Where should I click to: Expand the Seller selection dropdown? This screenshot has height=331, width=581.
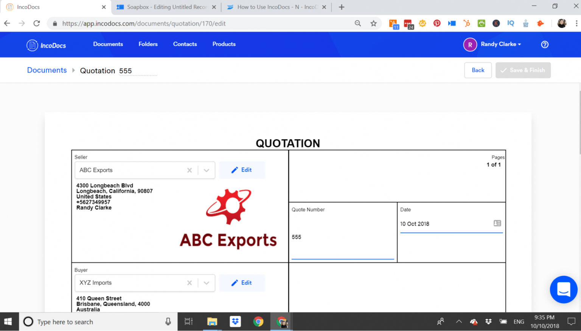coord(207,170)
